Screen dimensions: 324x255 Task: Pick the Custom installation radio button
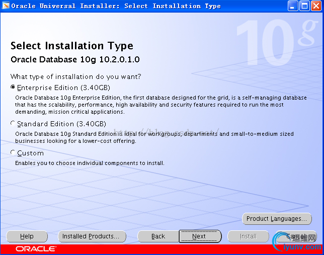[13, 152]
